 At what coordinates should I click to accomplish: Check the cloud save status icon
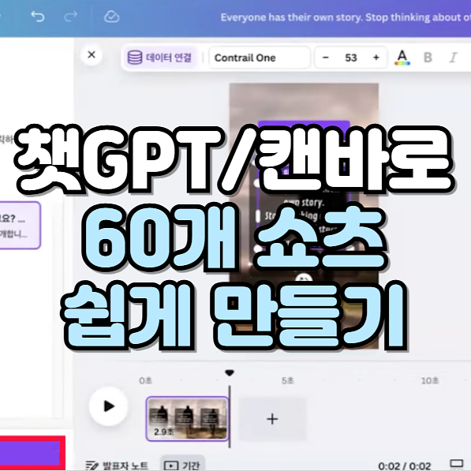pyautogui.click(x=112, y=17)
